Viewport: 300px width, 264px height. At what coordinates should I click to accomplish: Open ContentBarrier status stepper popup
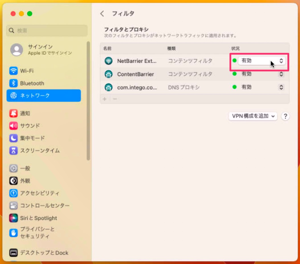pos(281,74)
